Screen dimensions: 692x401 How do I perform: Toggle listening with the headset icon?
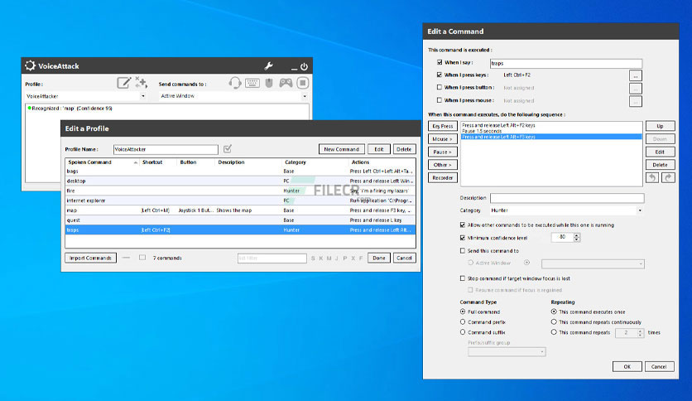pos(235,83)
